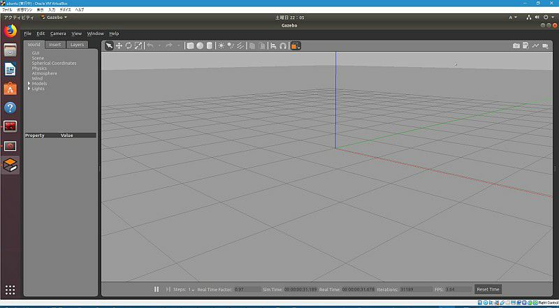Expand the Lights tree node
559x308 pixels.
(29, 89)
